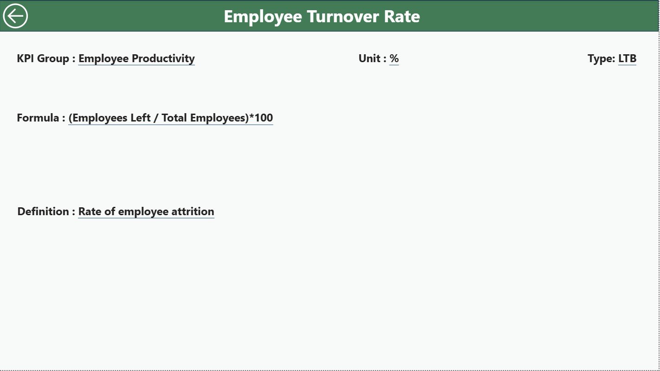This screenshot has height=371, width=660.
Task: Select the white arrow in the green header
Action: pos(15,15)
